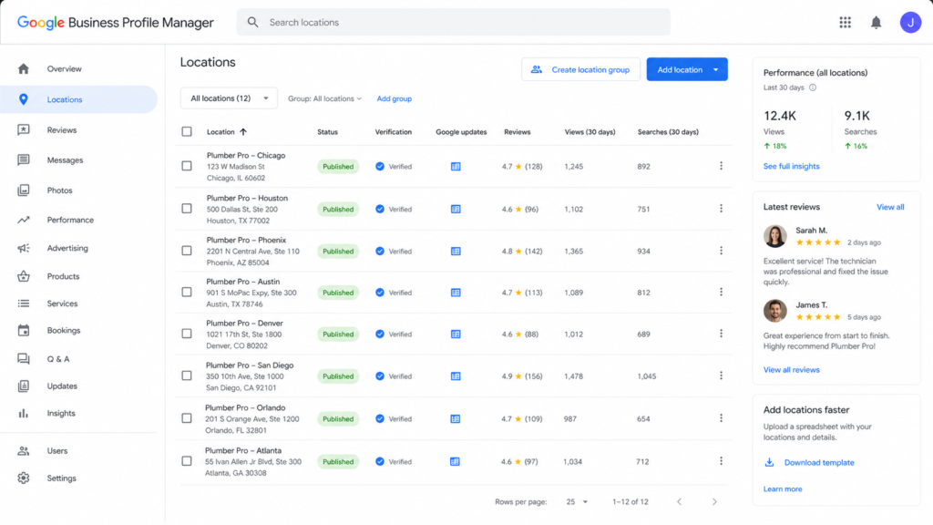The height and width of the screenshot is (525, 933).
Task: Click the Insights bar chart icon
Action: [x=23, y=413]
